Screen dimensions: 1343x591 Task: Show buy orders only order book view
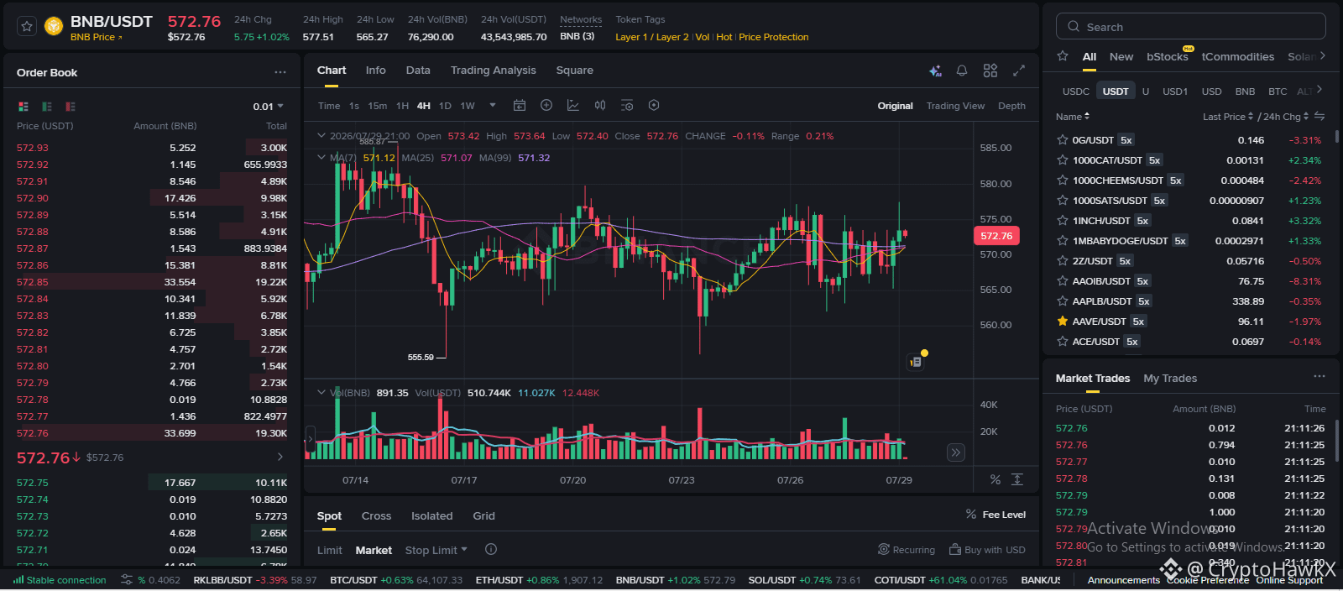47,107
